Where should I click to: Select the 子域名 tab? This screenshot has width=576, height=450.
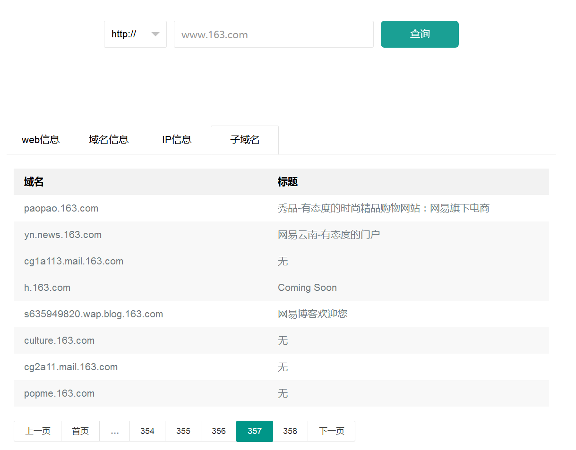coord(245,140)
